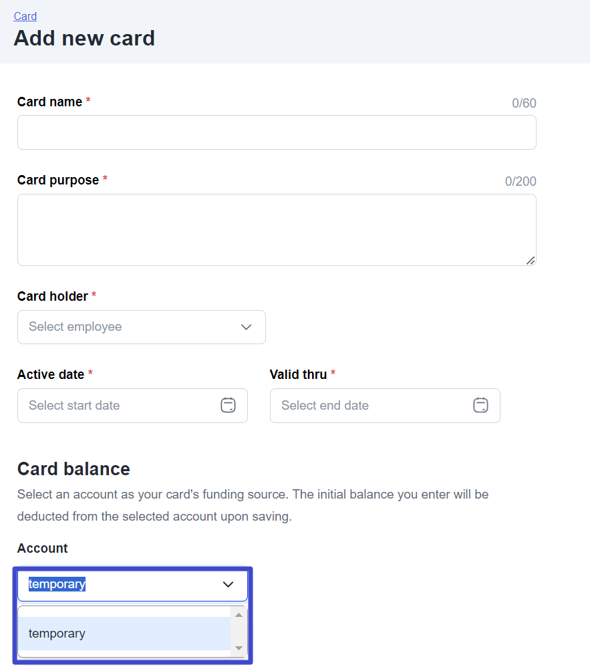
Task: Focus the Card name text field
Action: 277,132
